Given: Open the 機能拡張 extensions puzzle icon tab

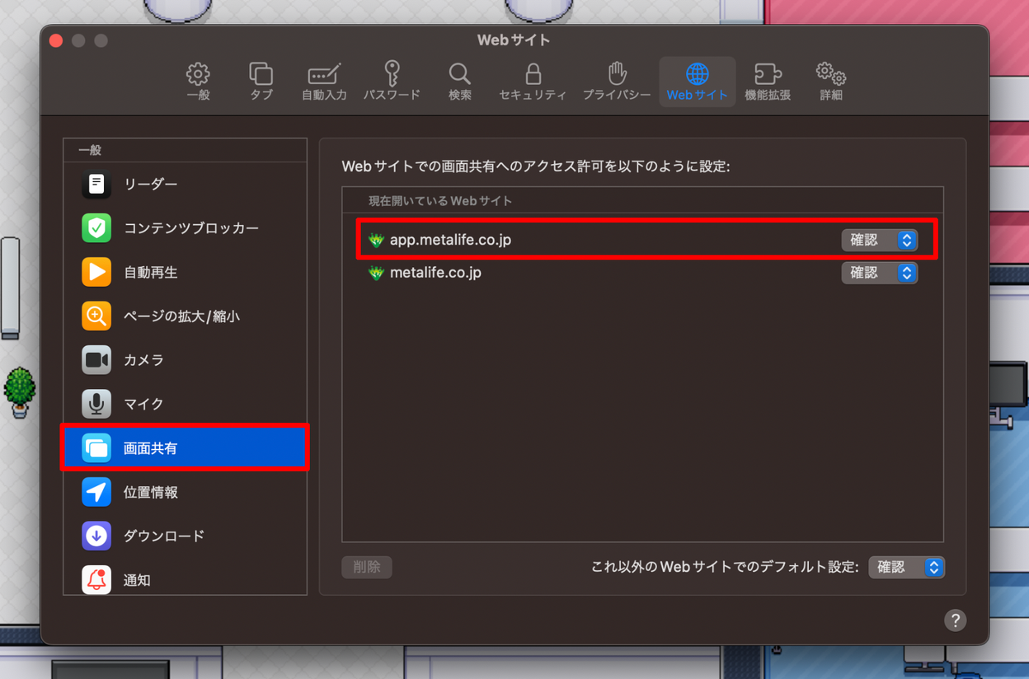Looking at the screenshot, I should [768, 82].
